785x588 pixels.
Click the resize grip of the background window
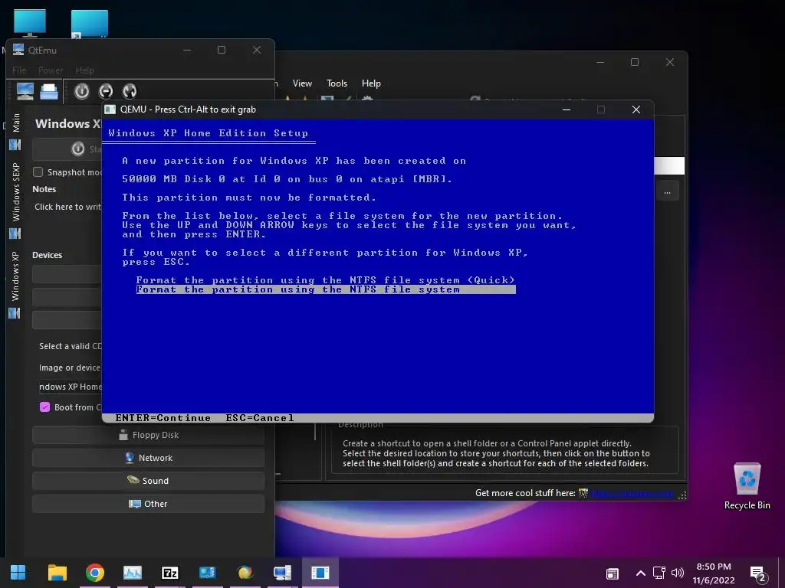click(x=682, y=495)
